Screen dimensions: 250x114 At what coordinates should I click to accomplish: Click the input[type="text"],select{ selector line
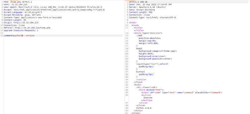pos(152,64)
